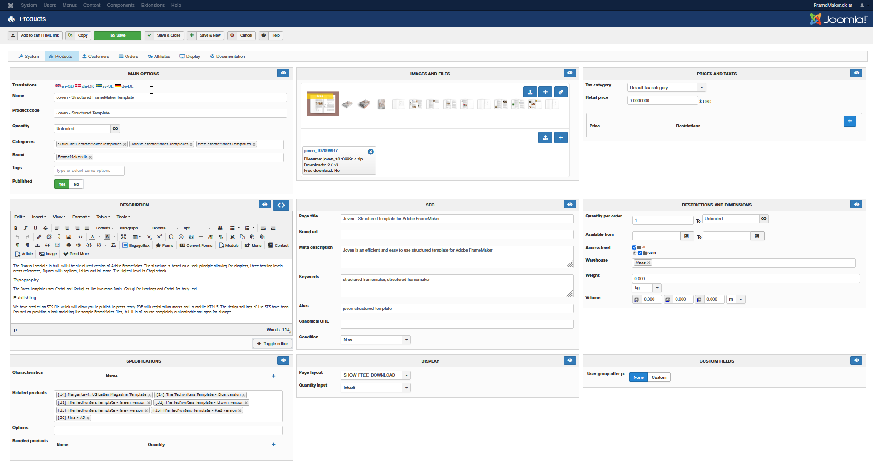
Task: Open the Extensions menu in the top bar
Action: pos(153,5)
